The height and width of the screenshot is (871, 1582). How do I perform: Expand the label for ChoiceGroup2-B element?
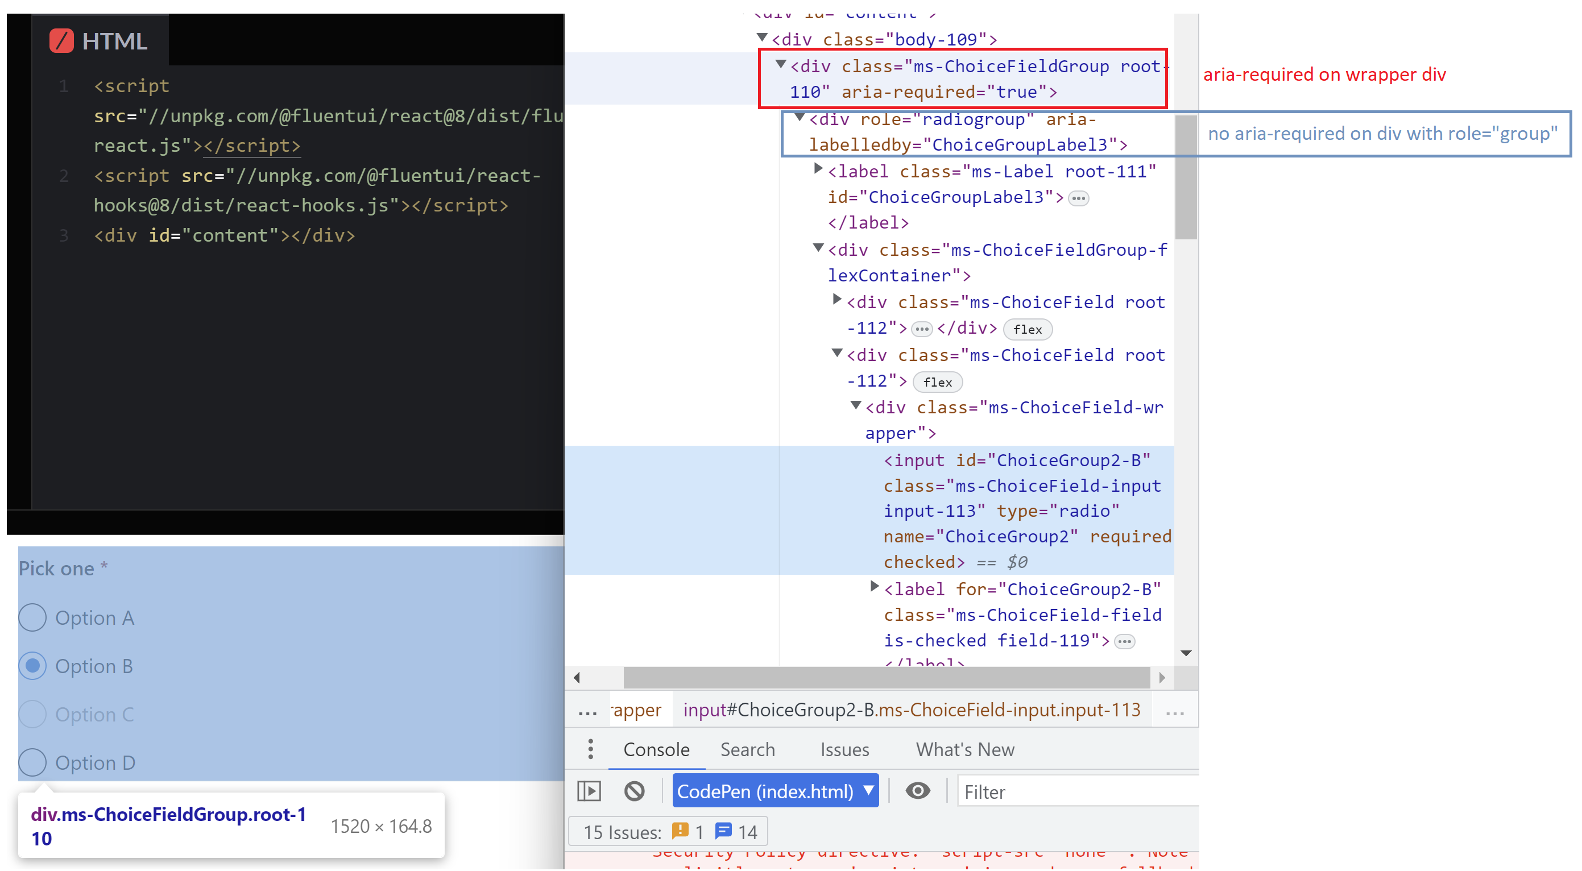point(875,586)
